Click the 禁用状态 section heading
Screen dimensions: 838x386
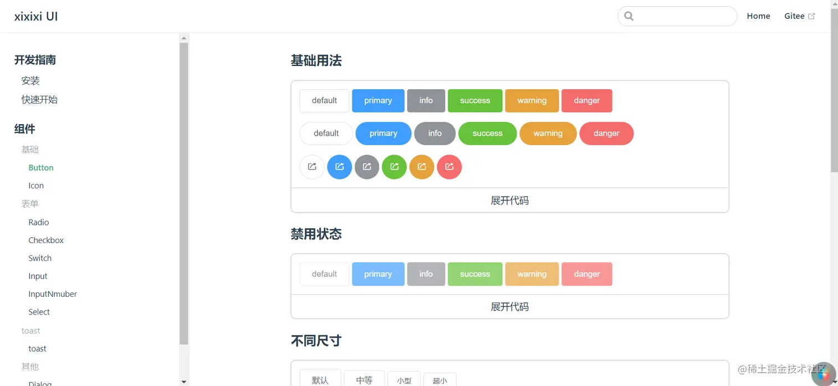pos(316,234)
